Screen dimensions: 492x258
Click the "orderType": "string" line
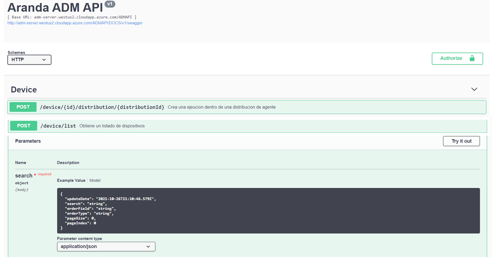[89, 213]
